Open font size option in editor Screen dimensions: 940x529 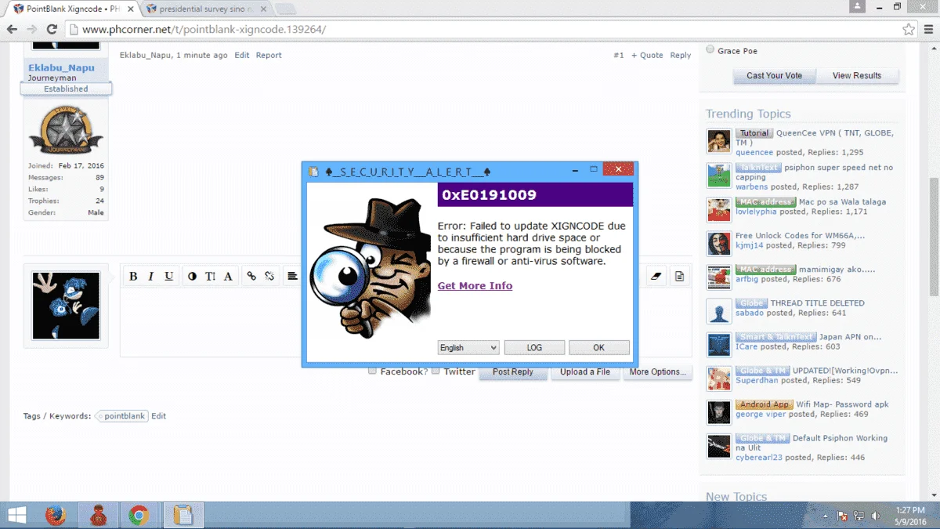(x=210, y=276)
